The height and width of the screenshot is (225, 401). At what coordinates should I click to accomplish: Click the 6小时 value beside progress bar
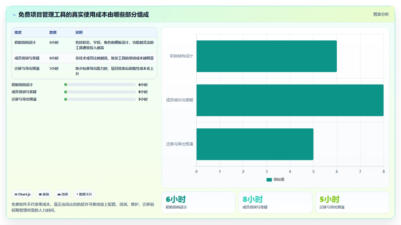pyautogui.click(x=143, y=85)
